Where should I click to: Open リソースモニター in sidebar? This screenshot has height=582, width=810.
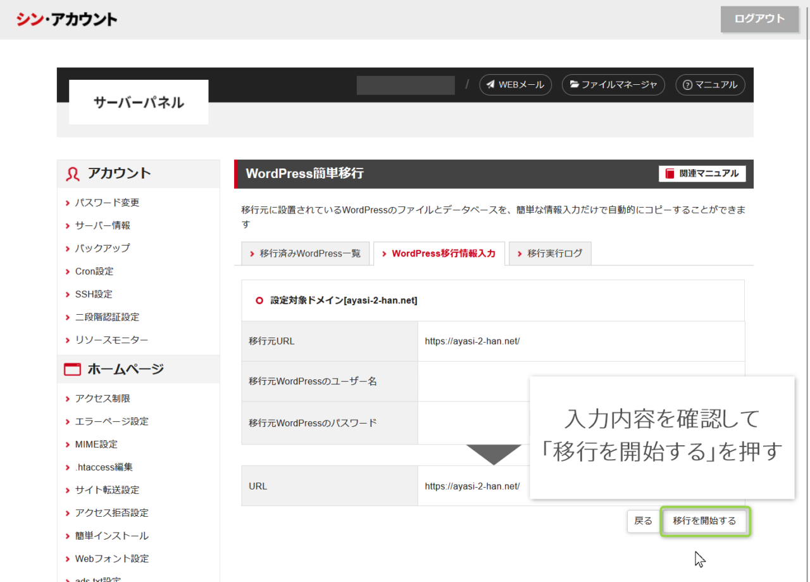[111, 340]
